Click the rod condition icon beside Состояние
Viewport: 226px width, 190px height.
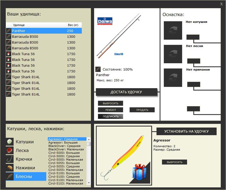[x=98, y=69]
